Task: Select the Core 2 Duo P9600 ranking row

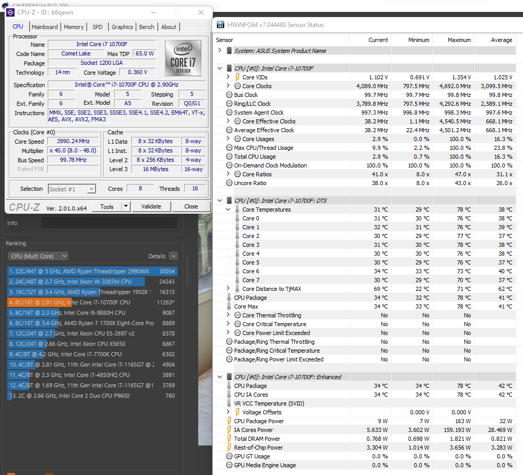Action: pos(92,396)
